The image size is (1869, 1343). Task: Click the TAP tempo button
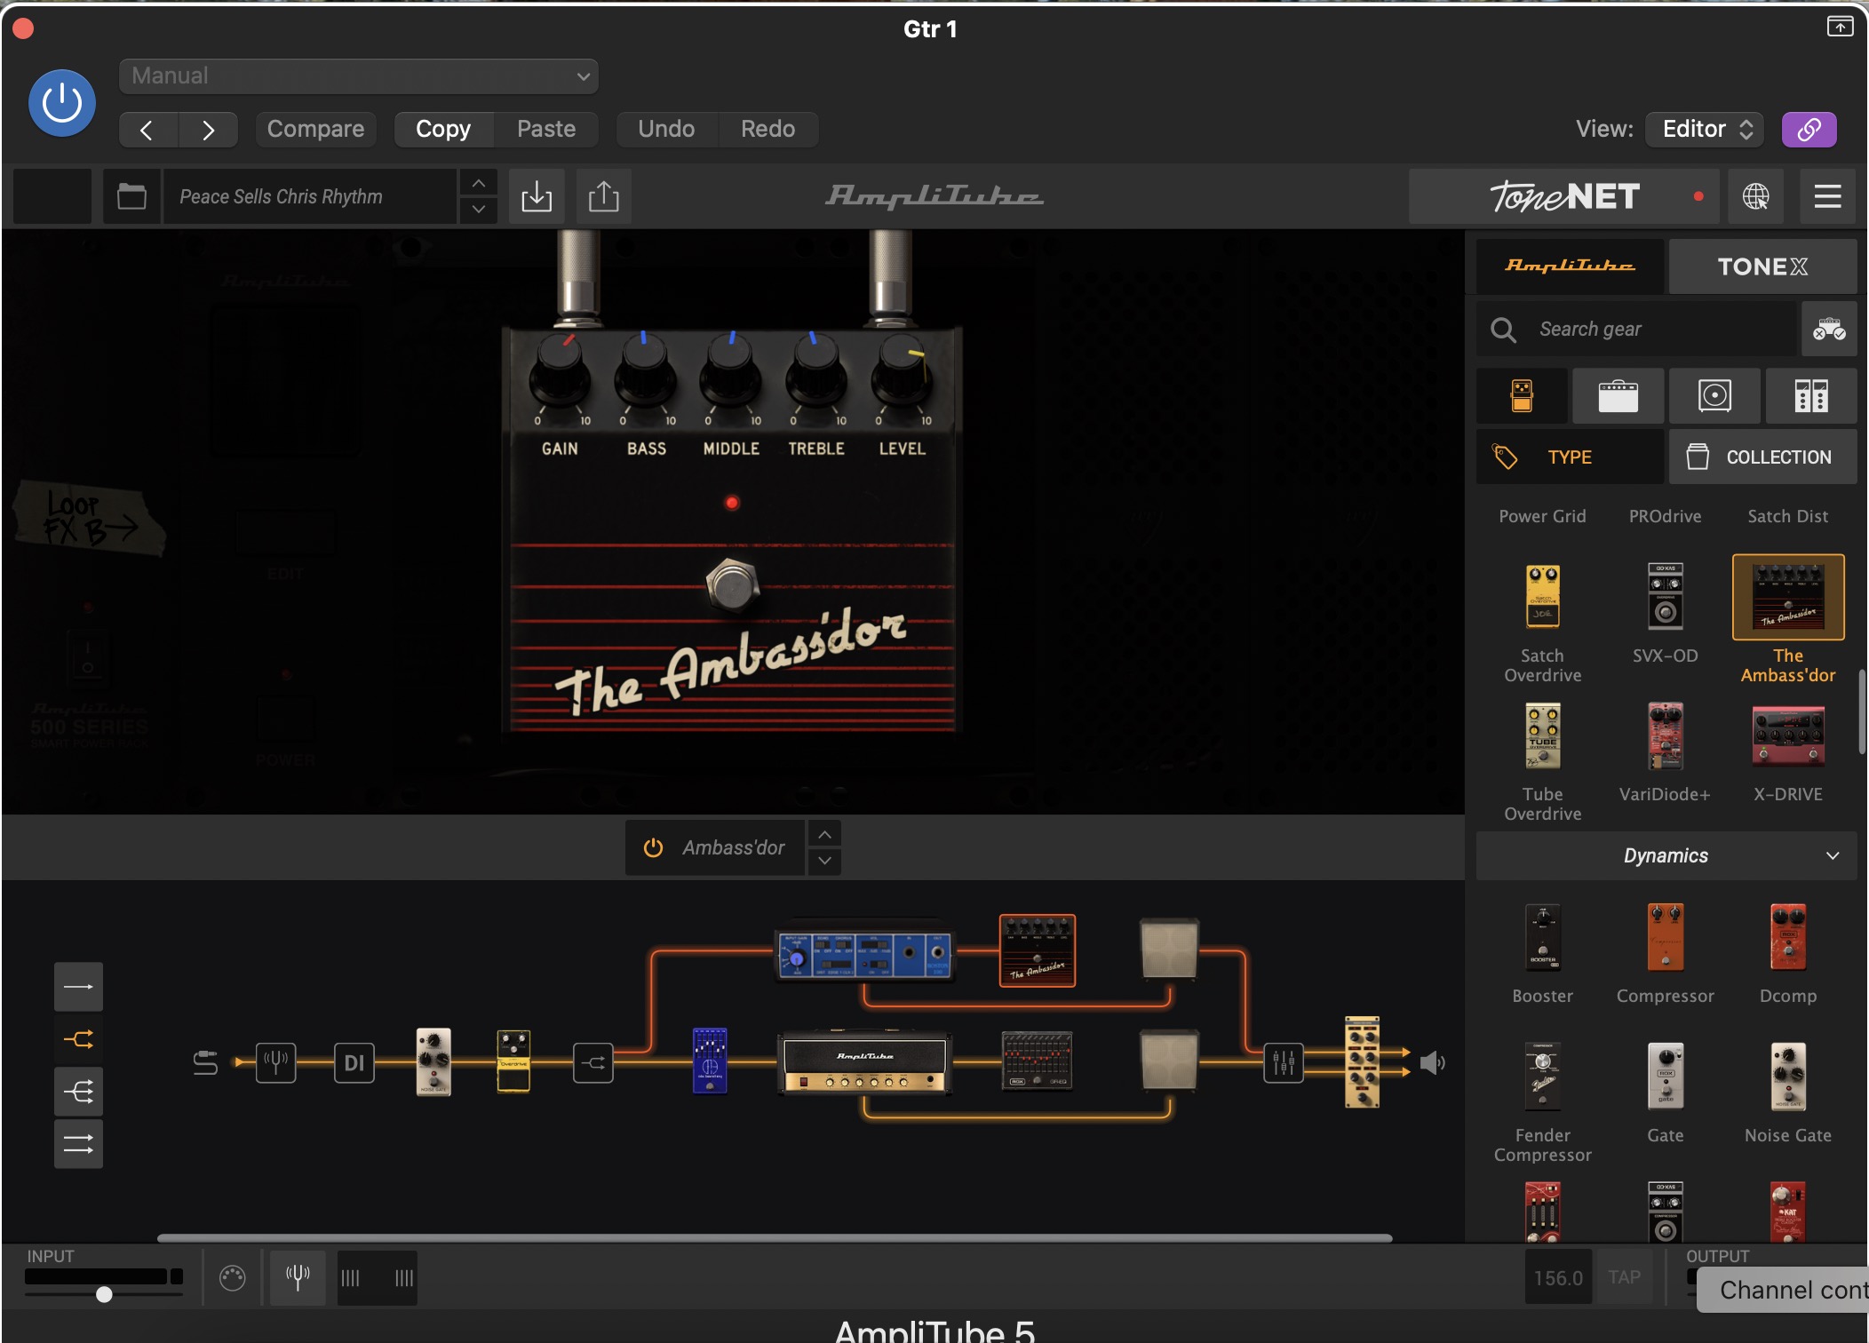[x=1624, y=1277]
